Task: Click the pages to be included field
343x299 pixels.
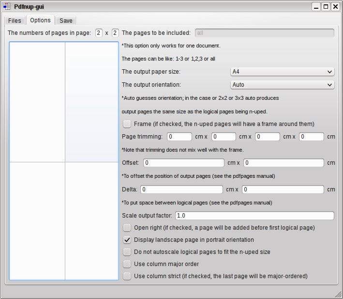Action: coord(265,33)
